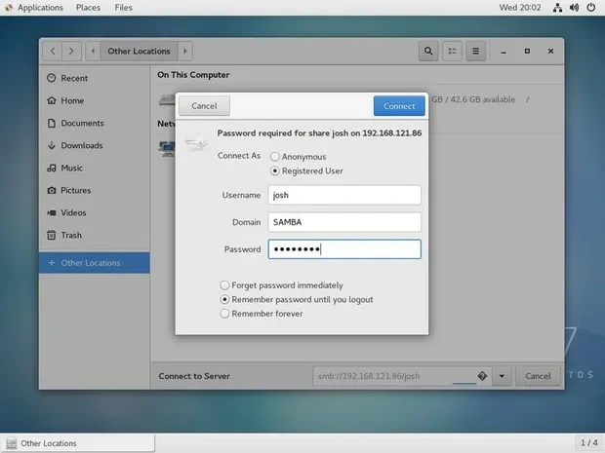
Task: Go forward with the forward arrow
Action: point(71,51)
